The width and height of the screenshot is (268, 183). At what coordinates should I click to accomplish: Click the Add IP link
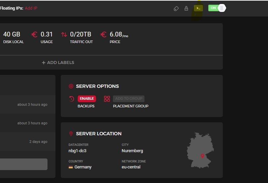[31, 8]
